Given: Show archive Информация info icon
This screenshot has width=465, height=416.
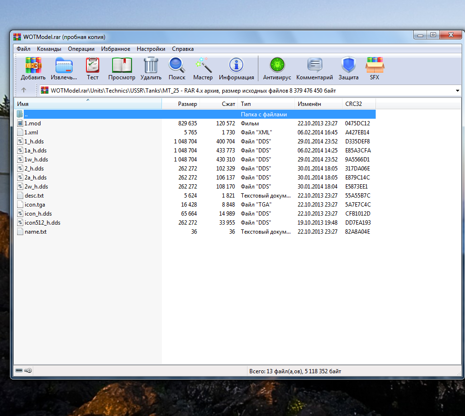Looking at the screenshot, I should 237,65.
